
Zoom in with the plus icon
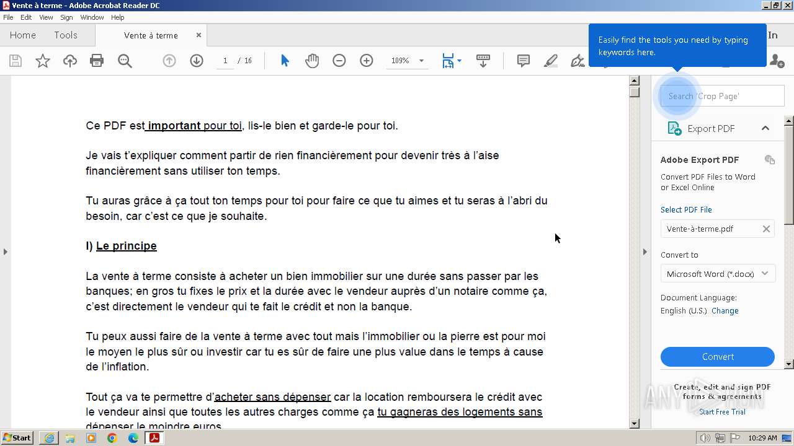point(367,61)
